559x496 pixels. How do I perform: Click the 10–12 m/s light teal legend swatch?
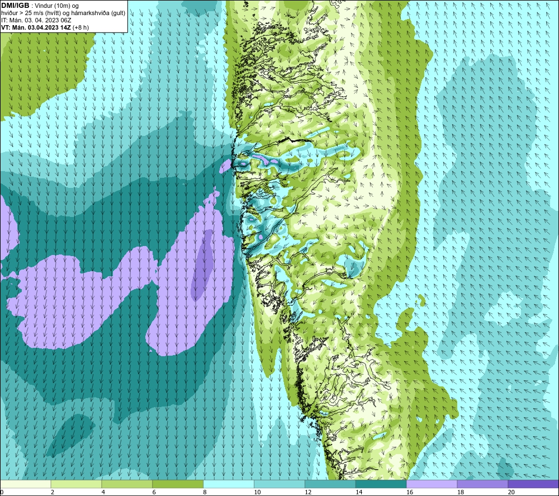coord(279,484)
